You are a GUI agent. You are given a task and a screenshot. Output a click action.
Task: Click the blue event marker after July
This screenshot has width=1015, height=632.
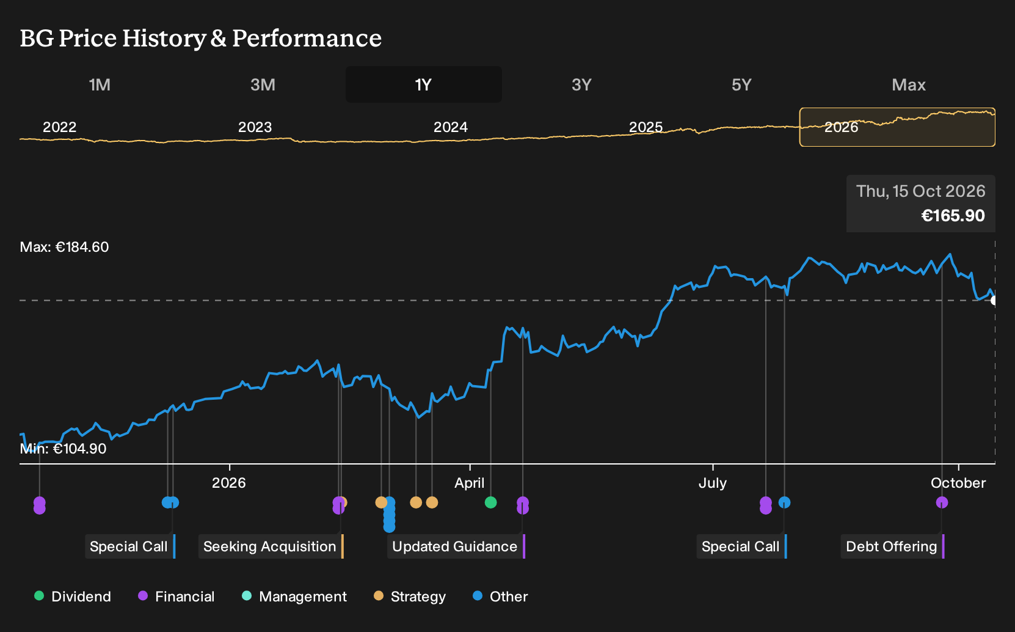785,502
